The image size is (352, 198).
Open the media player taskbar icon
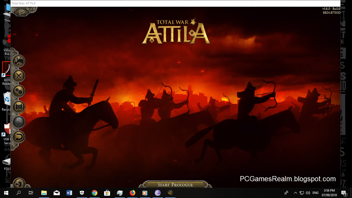point(145,193)
